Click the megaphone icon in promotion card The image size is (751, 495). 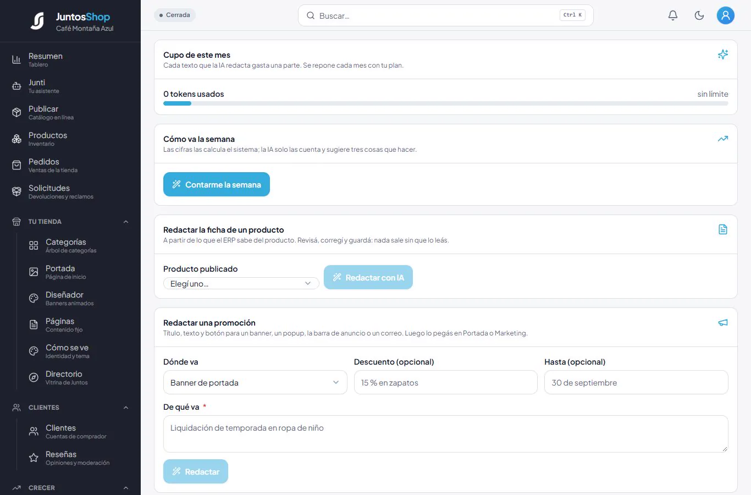[x=723, y=322]
